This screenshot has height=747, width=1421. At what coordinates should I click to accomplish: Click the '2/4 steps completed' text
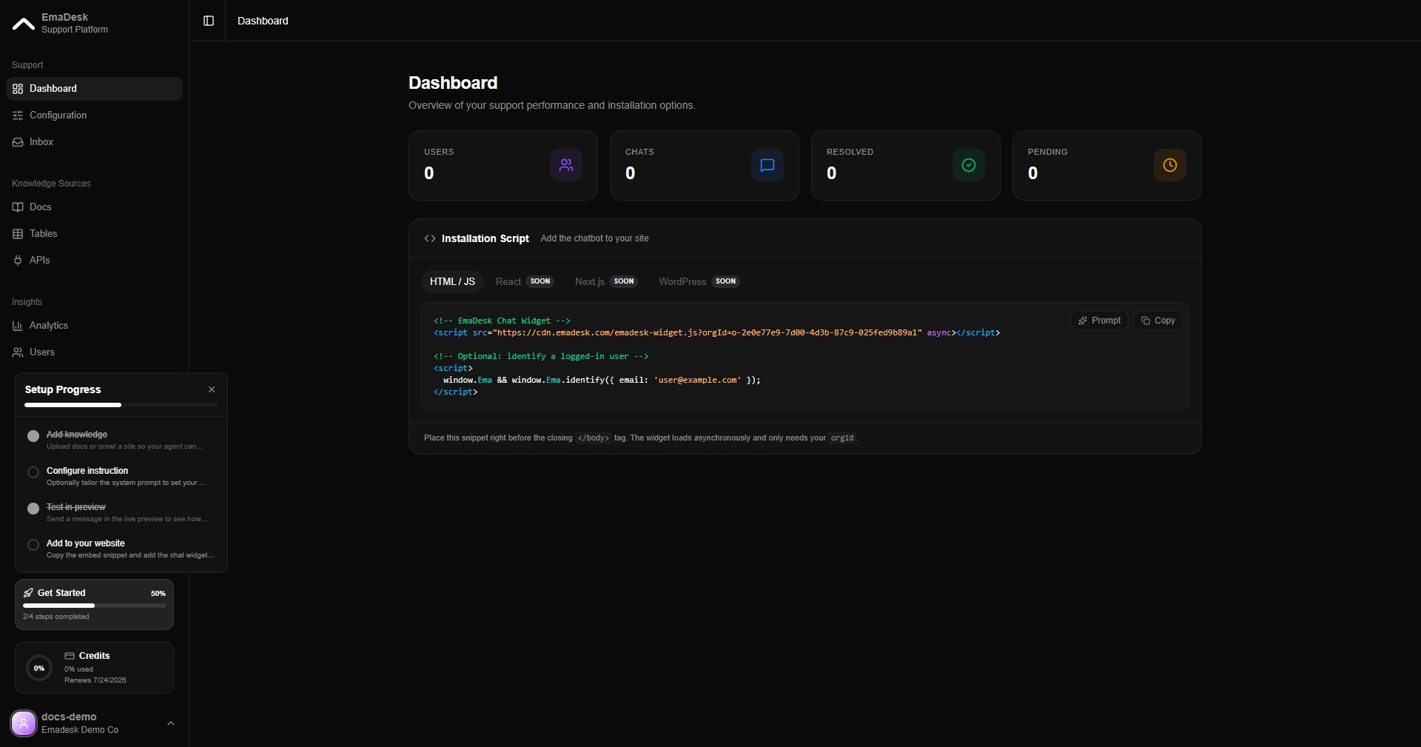tap(56, 617)
